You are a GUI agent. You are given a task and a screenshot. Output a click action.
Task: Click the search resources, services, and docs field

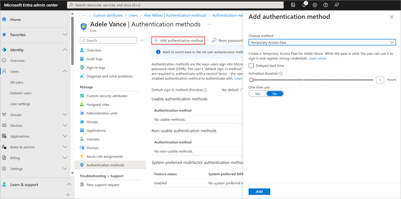click(175, 5)
